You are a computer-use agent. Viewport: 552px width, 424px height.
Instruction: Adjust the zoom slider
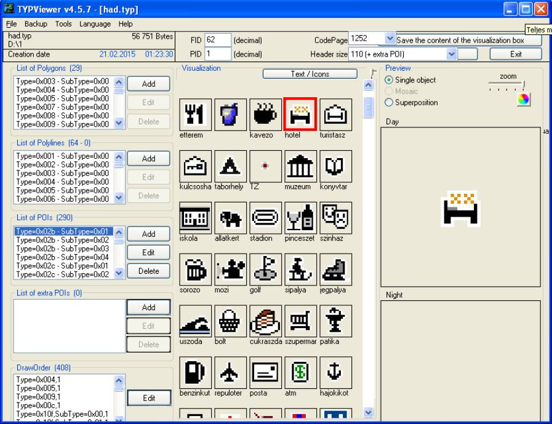coord(523,86)
